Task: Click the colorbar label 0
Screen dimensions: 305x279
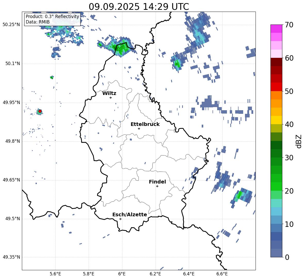Action: (287, 257)
